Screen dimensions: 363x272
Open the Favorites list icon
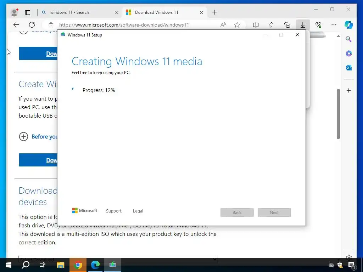pyautogui.click(x=271, y=25)
